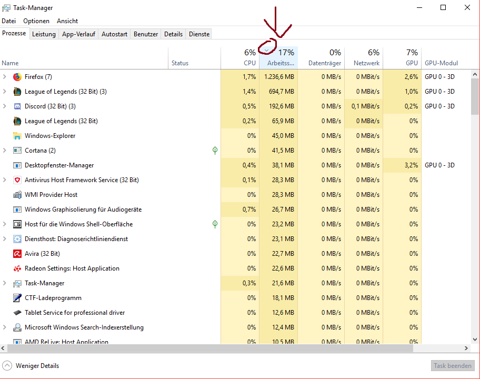The image size is (480, 379).
Task: Click the Firefox process icon
Action: pyautogui.click(x=17, y=77)
